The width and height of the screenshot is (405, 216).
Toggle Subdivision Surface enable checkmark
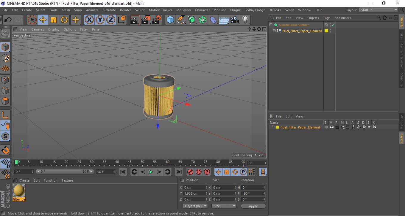point(333,25)
